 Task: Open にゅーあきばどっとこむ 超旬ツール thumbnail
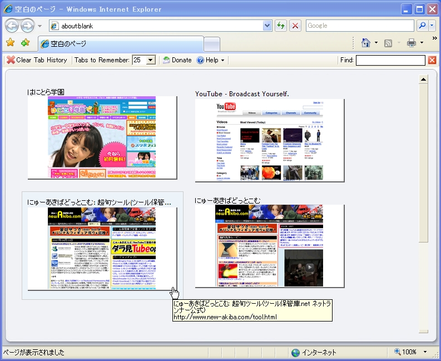[102, 249]
